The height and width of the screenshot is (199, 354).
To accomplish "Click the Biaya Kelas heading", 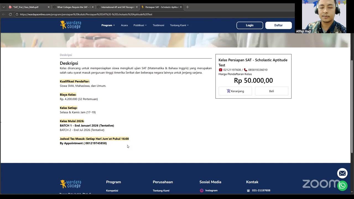I will (68, 95).
